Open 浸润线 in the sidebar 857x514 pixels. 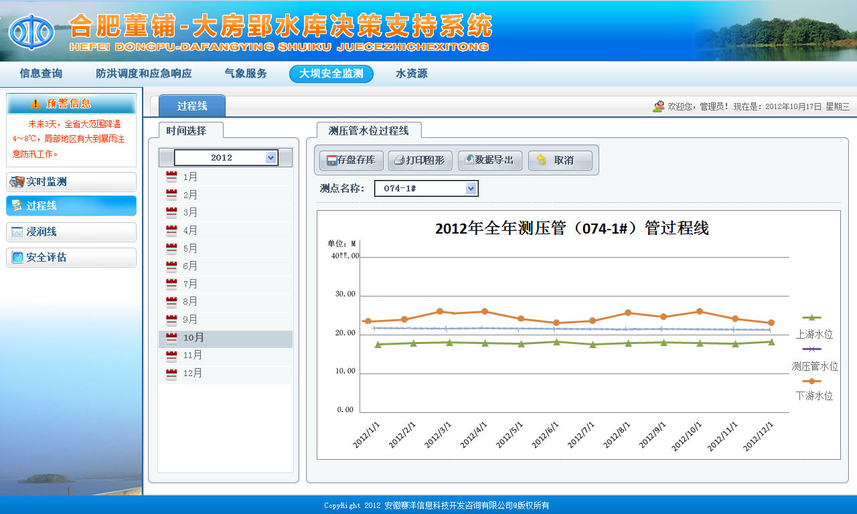(71, 232)
